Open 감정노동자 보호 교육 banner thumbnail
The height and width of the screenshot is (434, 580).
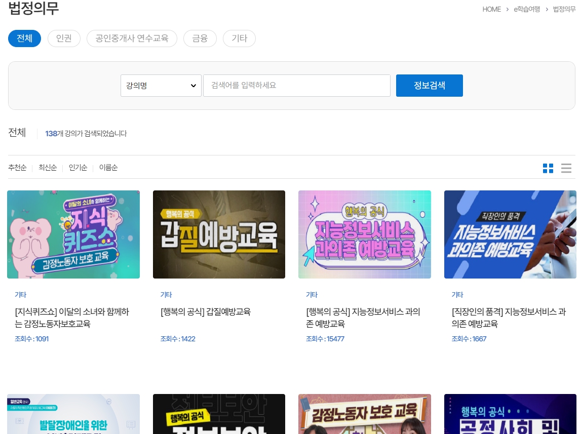coord(365,414)
